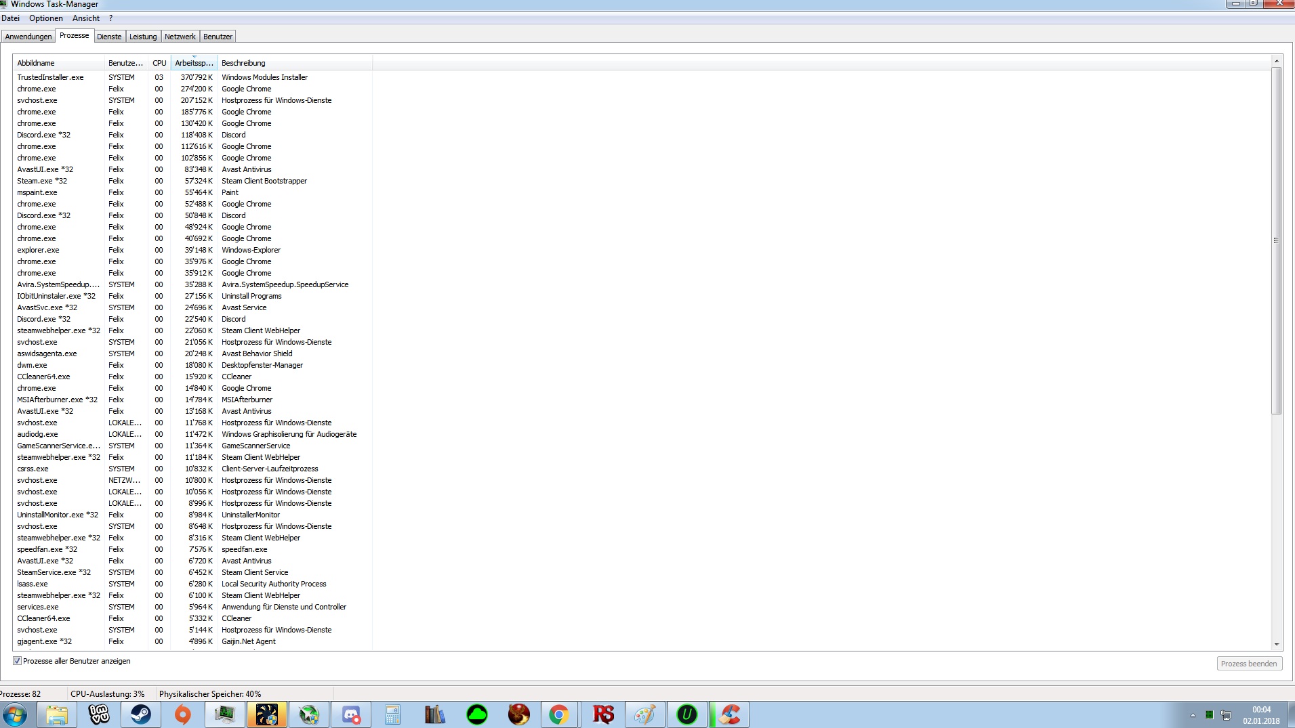1295x728 pixels.
Task: Select the speedfan.exe *32 process
Action: (192, 549)
